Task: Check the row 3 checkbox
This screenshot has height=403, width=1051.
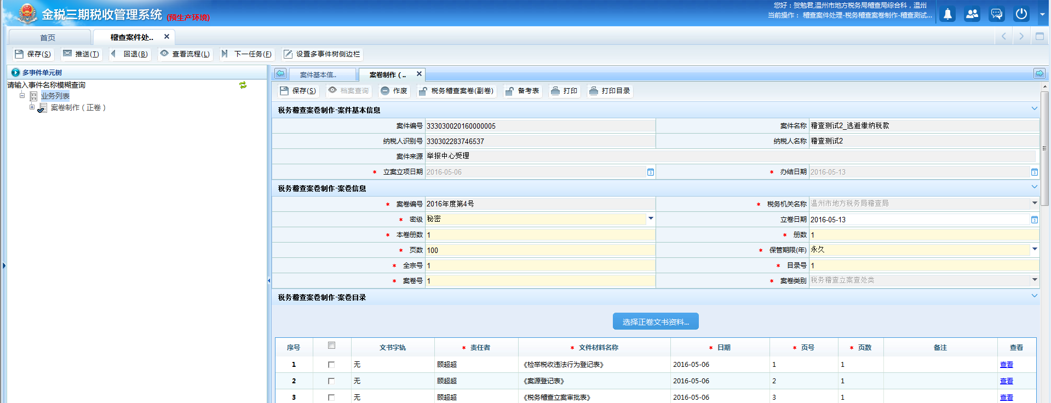Action: coord(331,398)
